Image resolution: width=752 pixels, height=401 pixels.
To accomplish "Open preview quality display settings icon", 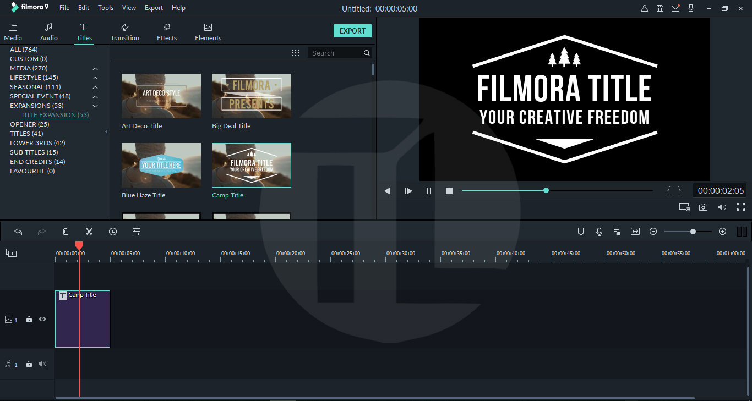I will click(684, 207).
